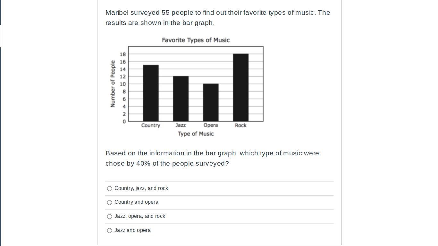Click the Jazz bar in the chart

[x=181, y=99]
